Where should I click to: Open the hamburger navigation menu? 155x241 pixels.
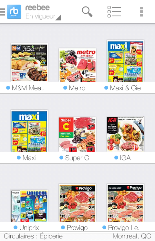(x=2, y=12)
